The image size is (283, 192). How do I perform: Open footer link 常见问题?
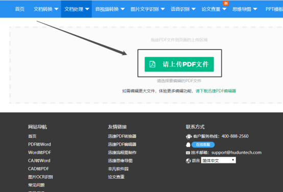pyautogui.click(x=36, y=185)
